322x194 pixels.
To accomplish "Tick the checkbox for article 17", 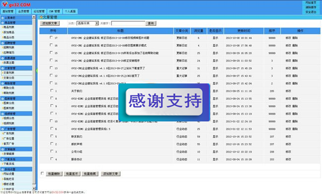I will point(51,38).
